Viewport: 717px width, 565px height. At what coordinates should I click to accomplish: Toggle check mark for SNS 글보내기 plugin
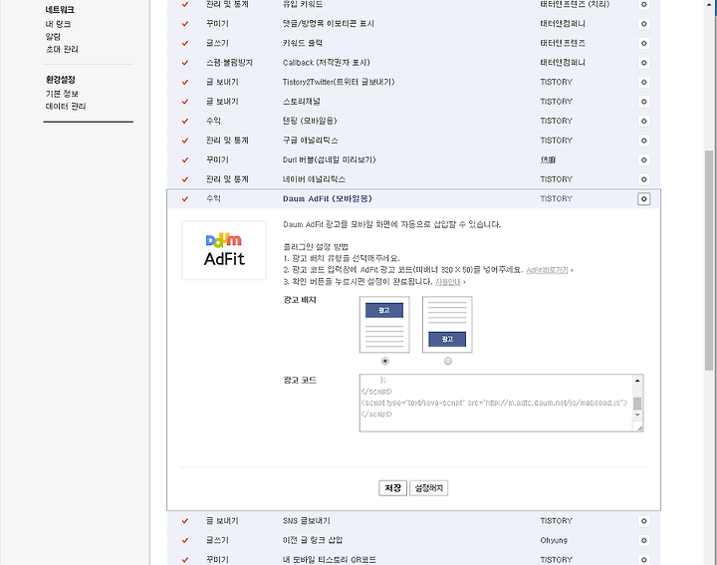pos(185,521)
